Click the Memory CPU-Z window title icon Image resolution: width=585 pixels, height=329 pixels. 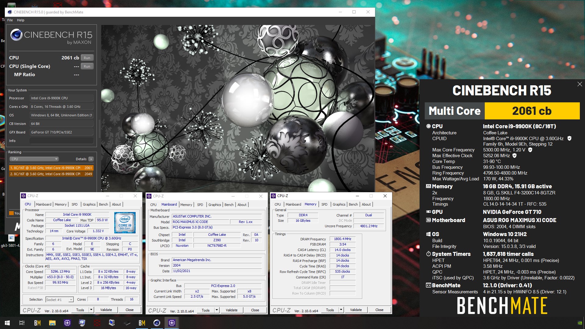273,196
